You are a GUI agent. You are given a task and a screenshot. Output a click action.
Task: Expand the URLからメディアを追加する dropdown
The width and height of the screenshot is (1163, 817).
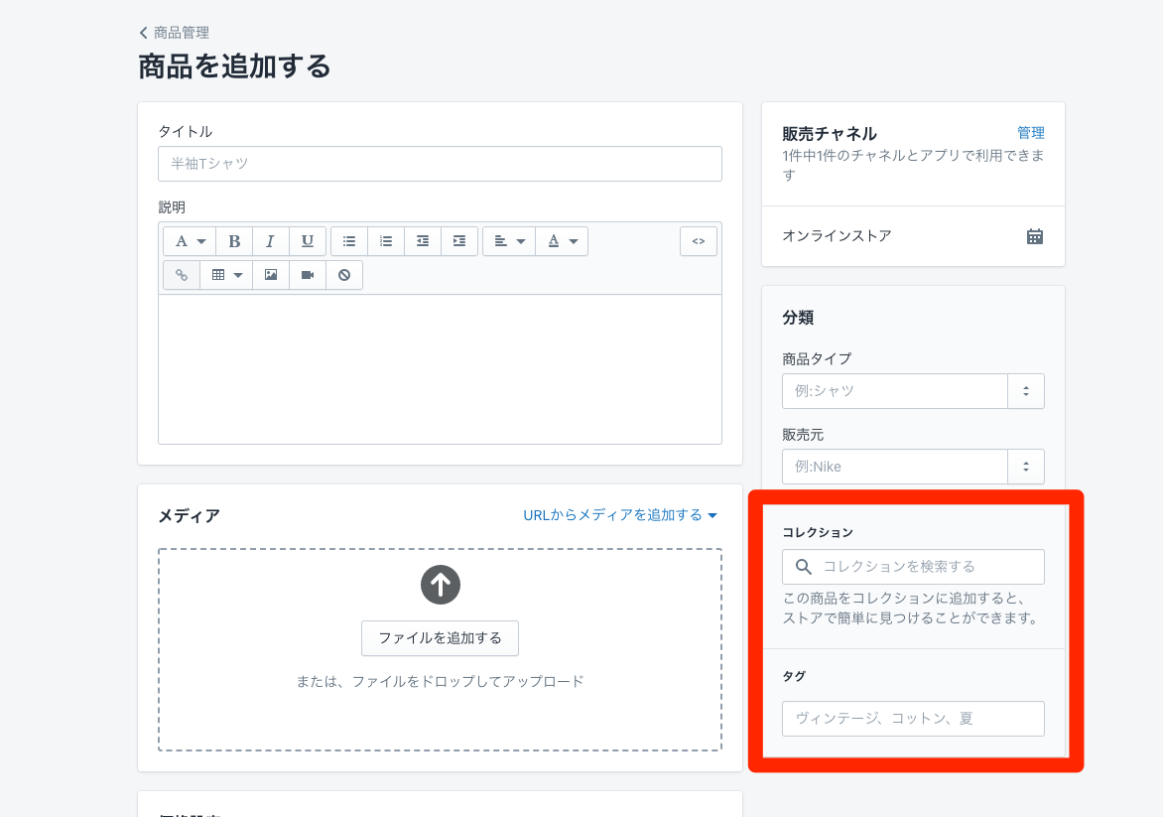pyautogui.click(x=620, y=515)
